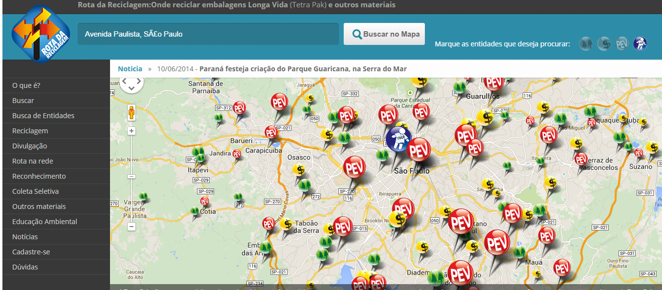Click the address search input field

click(x=208, y=34)
